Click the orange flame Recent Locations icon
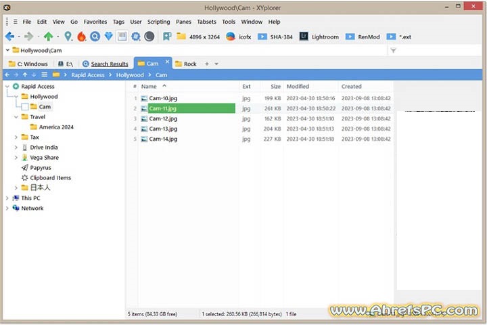The width and height of the screenshot is (487, 325). click(x=81, y=37)
